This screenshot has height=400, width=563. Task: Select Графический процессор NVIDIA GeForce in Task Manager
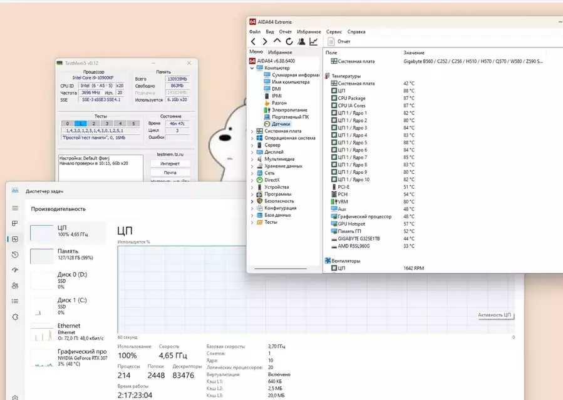(67, 357)
